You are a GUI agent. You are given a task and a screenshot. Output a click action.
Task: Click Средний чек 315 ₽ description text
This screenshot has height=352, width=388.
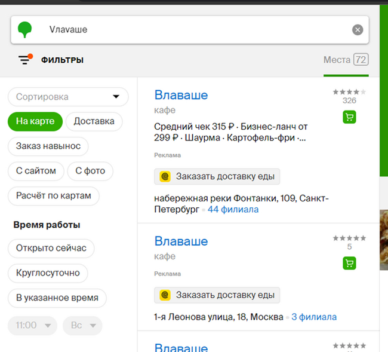(230, 132)
